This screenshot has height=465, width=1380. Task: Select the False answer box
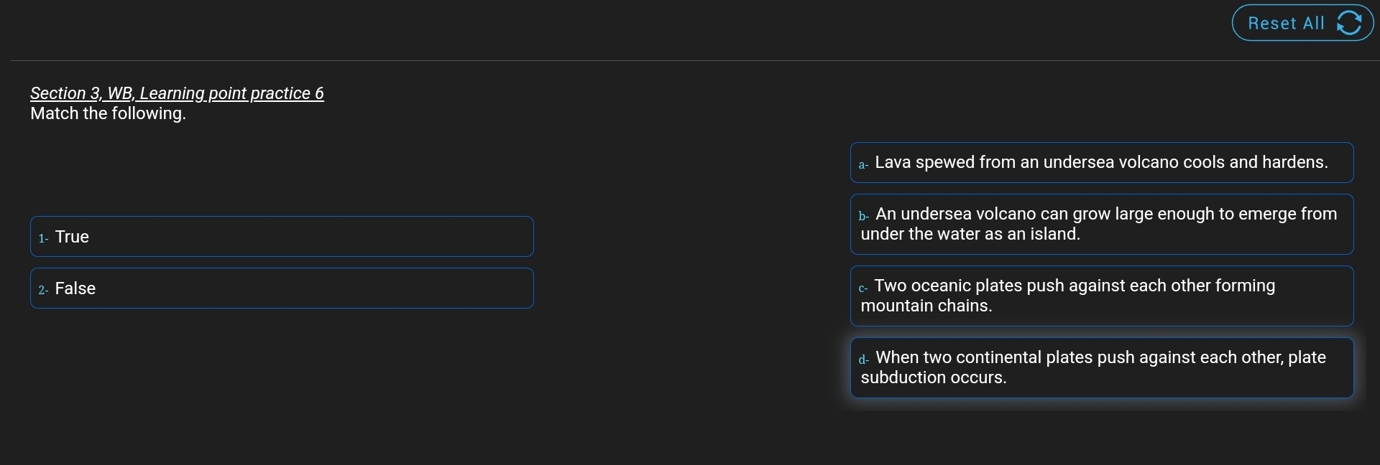pyautogui.click(x=282, y=288)
